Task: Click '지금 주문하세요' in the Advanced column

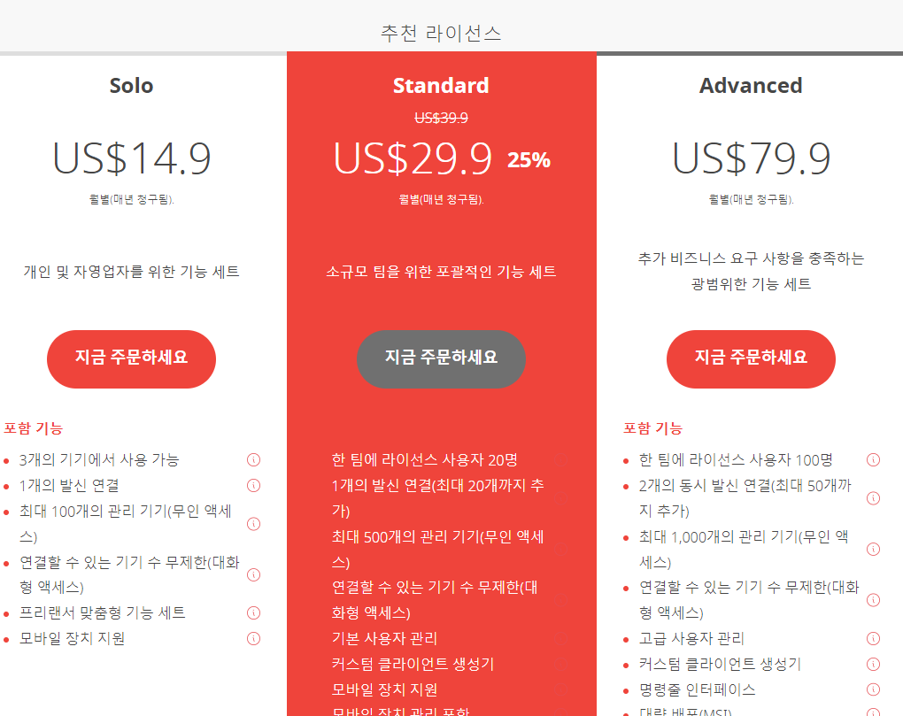Action: coord(751,358)
